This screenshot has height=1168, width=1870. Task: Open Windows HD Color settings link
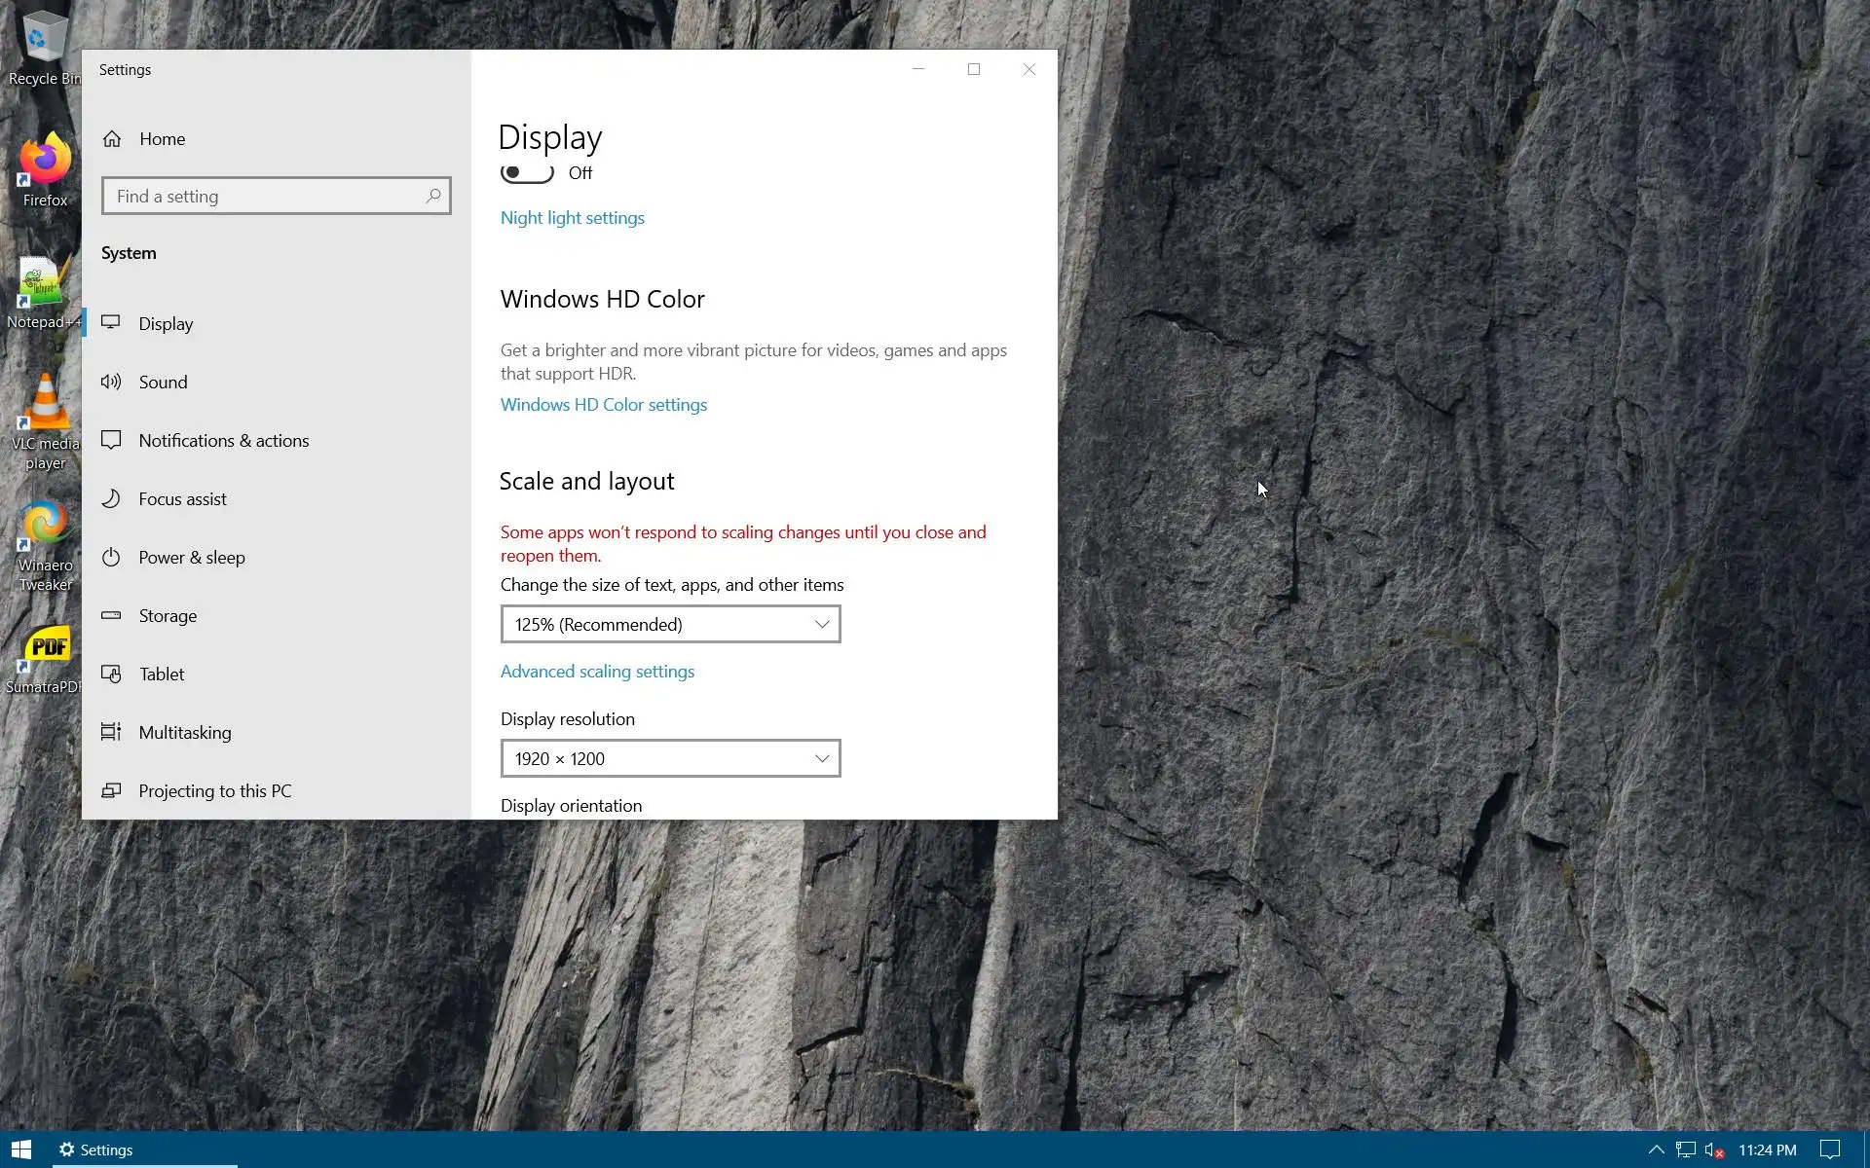click(603, 405)
